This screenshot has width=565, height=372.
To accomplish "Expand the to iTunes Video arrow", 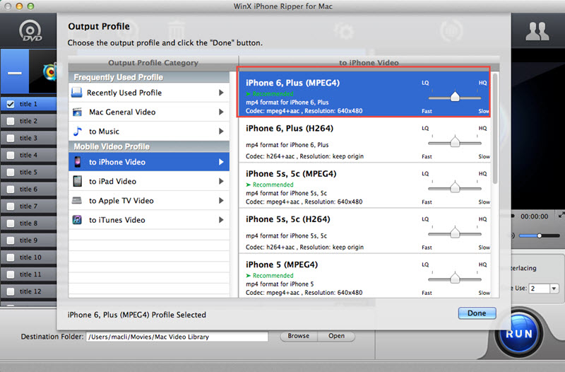I will pyautogui.click(x=221, y=220).
